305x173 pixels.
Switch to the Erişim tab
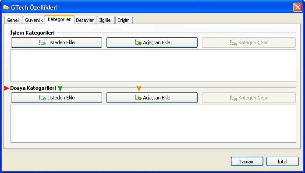tap(124, 20)
